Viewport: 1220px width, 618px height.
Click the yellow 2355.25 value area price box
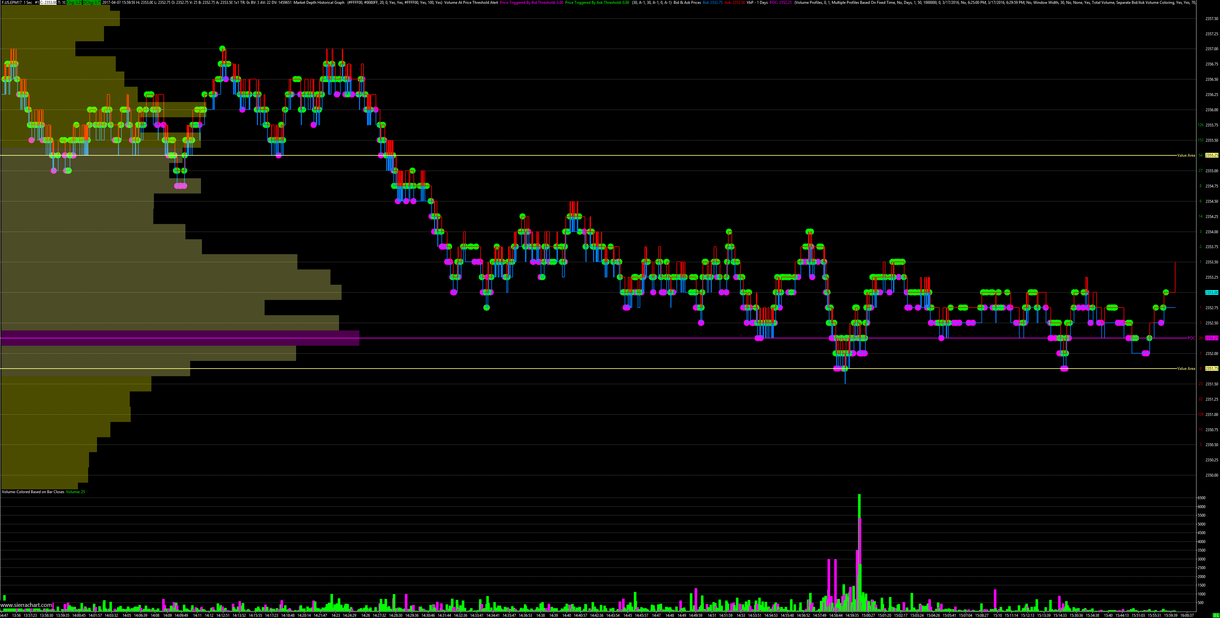click(1211, 155)
